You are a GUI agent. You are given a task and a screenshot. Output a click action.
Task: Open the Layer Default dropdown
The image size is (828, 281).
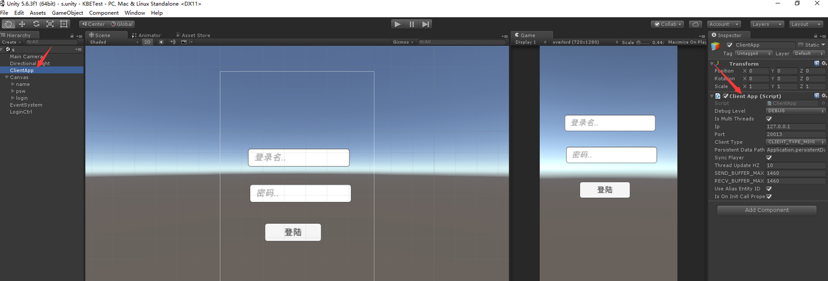tap(810, 53)
